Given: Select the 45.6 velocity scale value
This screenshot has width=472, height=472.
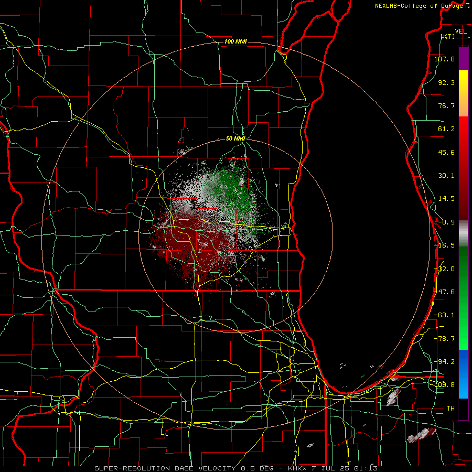Looking at the screenshot, I should (446, 152).
